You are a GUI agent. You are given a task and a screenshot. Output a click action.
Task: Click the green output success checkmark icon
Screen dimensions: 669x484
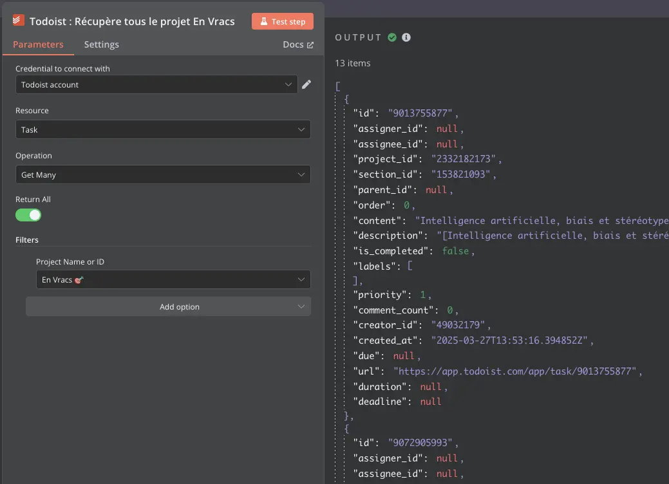[x=392, y=37]
